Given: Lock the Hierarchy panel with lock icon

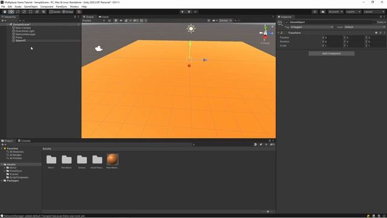Looking at the screenshot, I should pos(75,17).
